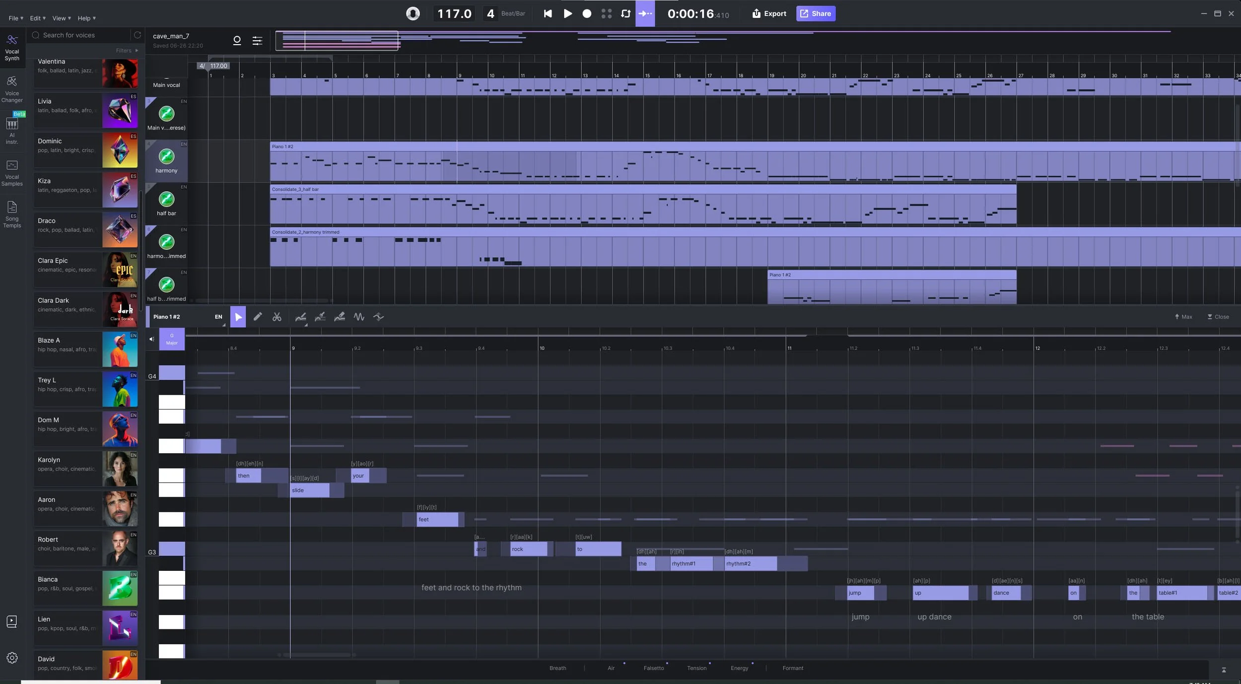This screenshot has height=684, width=1241.
Task: Click the Share button
Action: tap(816, 14)
